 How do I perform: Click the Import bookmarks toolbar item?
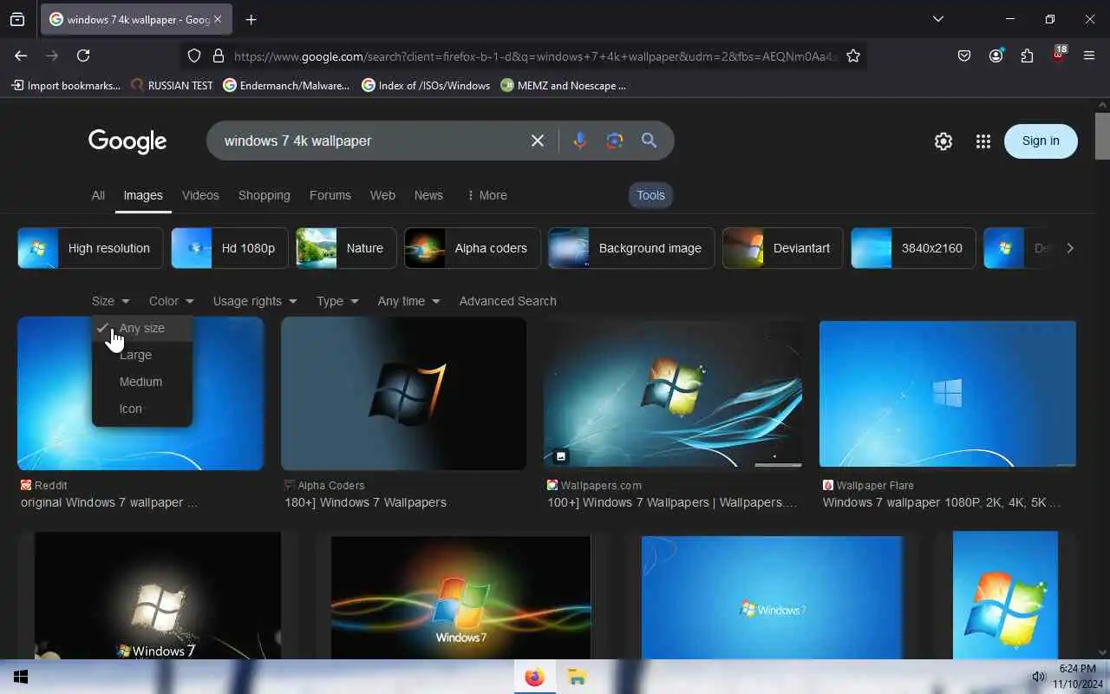point(66,85)
